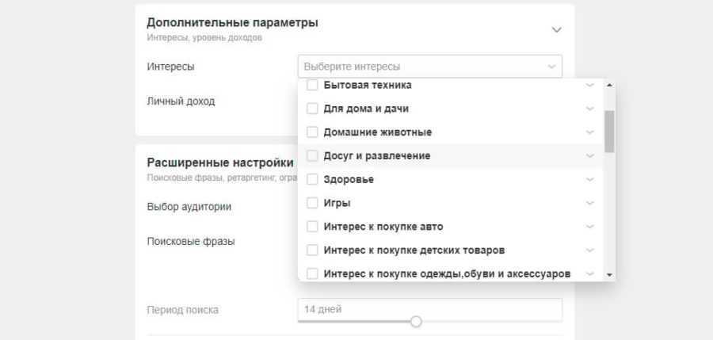Image resolution: width=713 pixels, height=340 pixels.
Task: Click the Период поиска slider handle
Action: coord(416,322)
